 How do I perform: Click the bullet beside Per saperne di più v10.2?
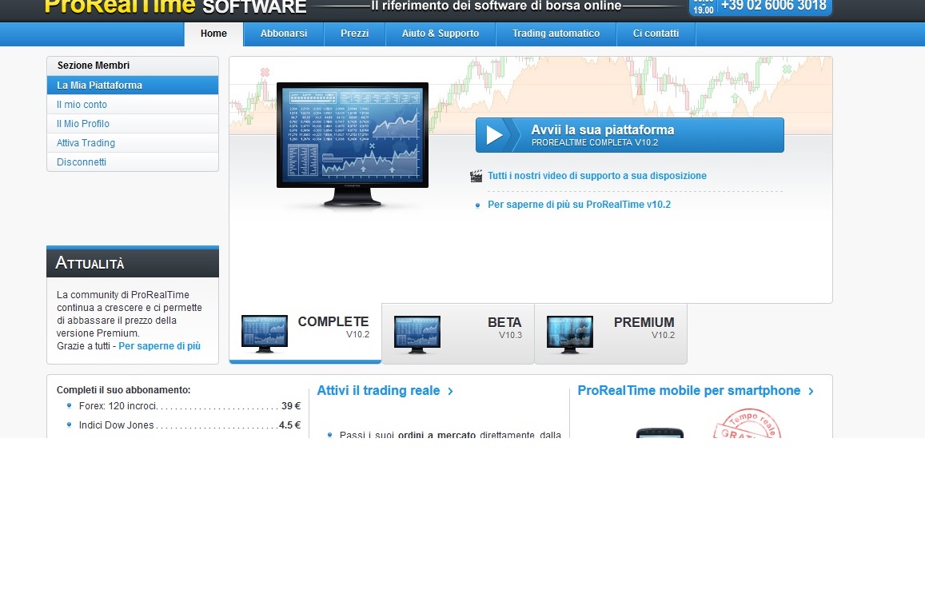pyautogui.click(x=478, y=205)
